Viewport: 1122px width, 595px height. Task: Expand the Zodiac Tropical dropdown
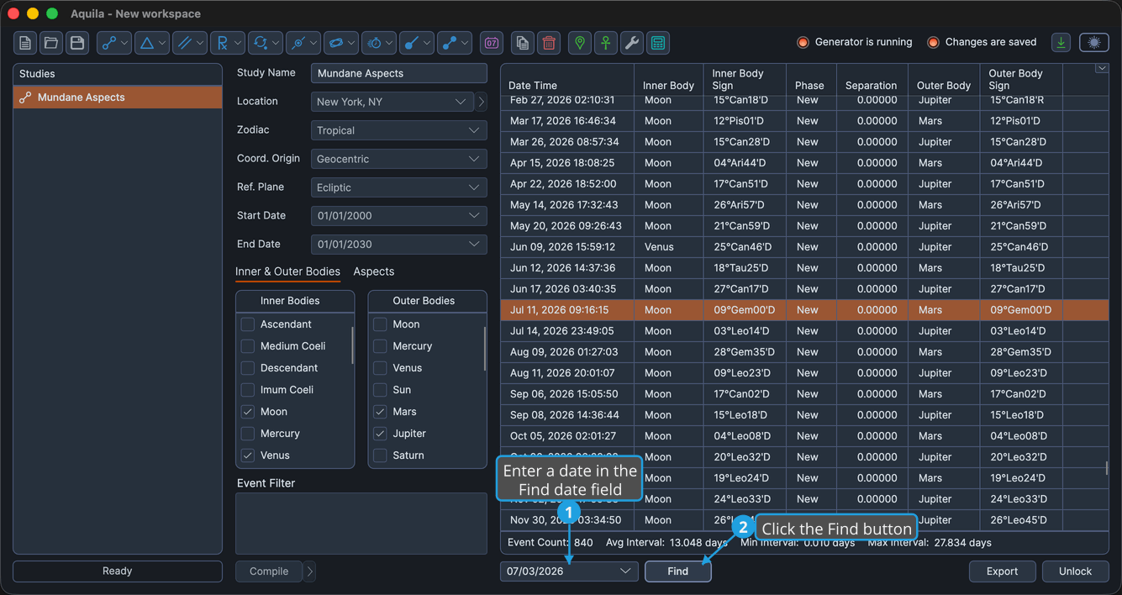[399, 130]
